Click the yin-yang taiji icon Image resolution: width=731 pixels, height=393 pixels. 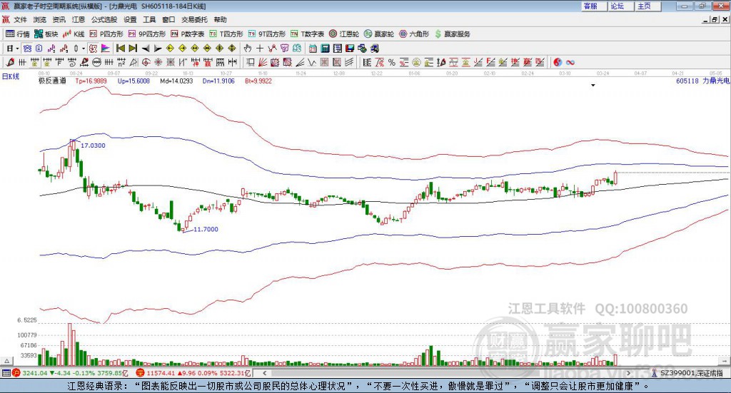558,62
